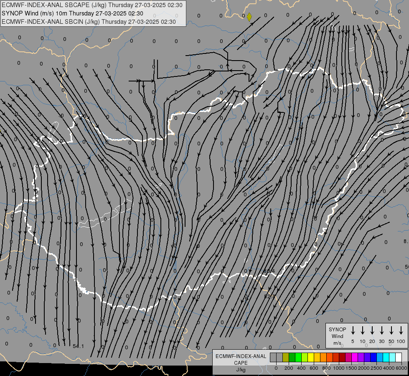Click the yellow diamond CAPE marker at the top of the map
409x376 pixels.
(249, 17)
